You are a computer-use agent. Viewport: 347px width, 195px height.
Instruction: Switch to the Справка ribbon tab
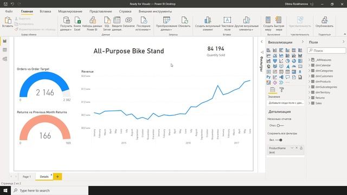tap(125, 11)
